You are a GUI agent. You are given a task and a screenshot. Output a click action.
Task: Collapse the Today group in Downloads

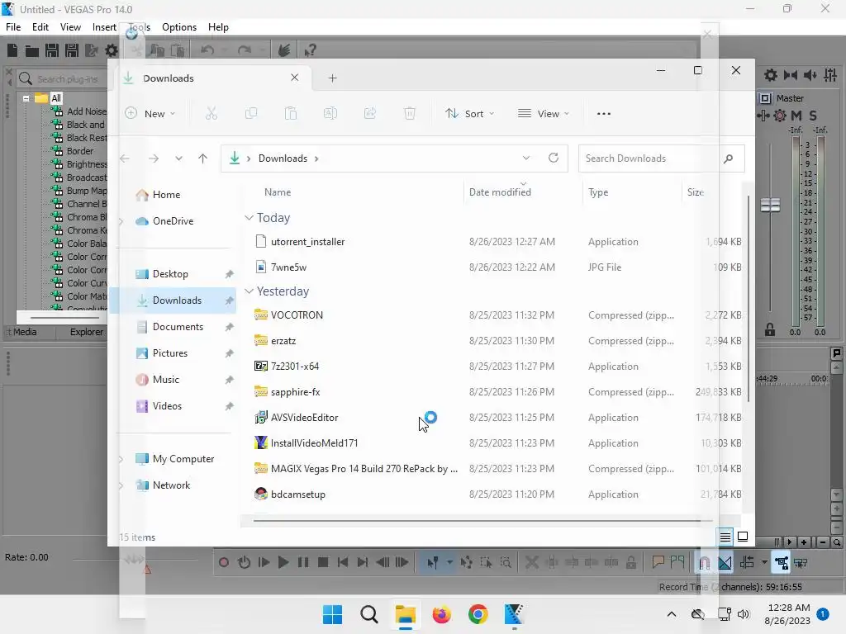[x=249, y=218]
